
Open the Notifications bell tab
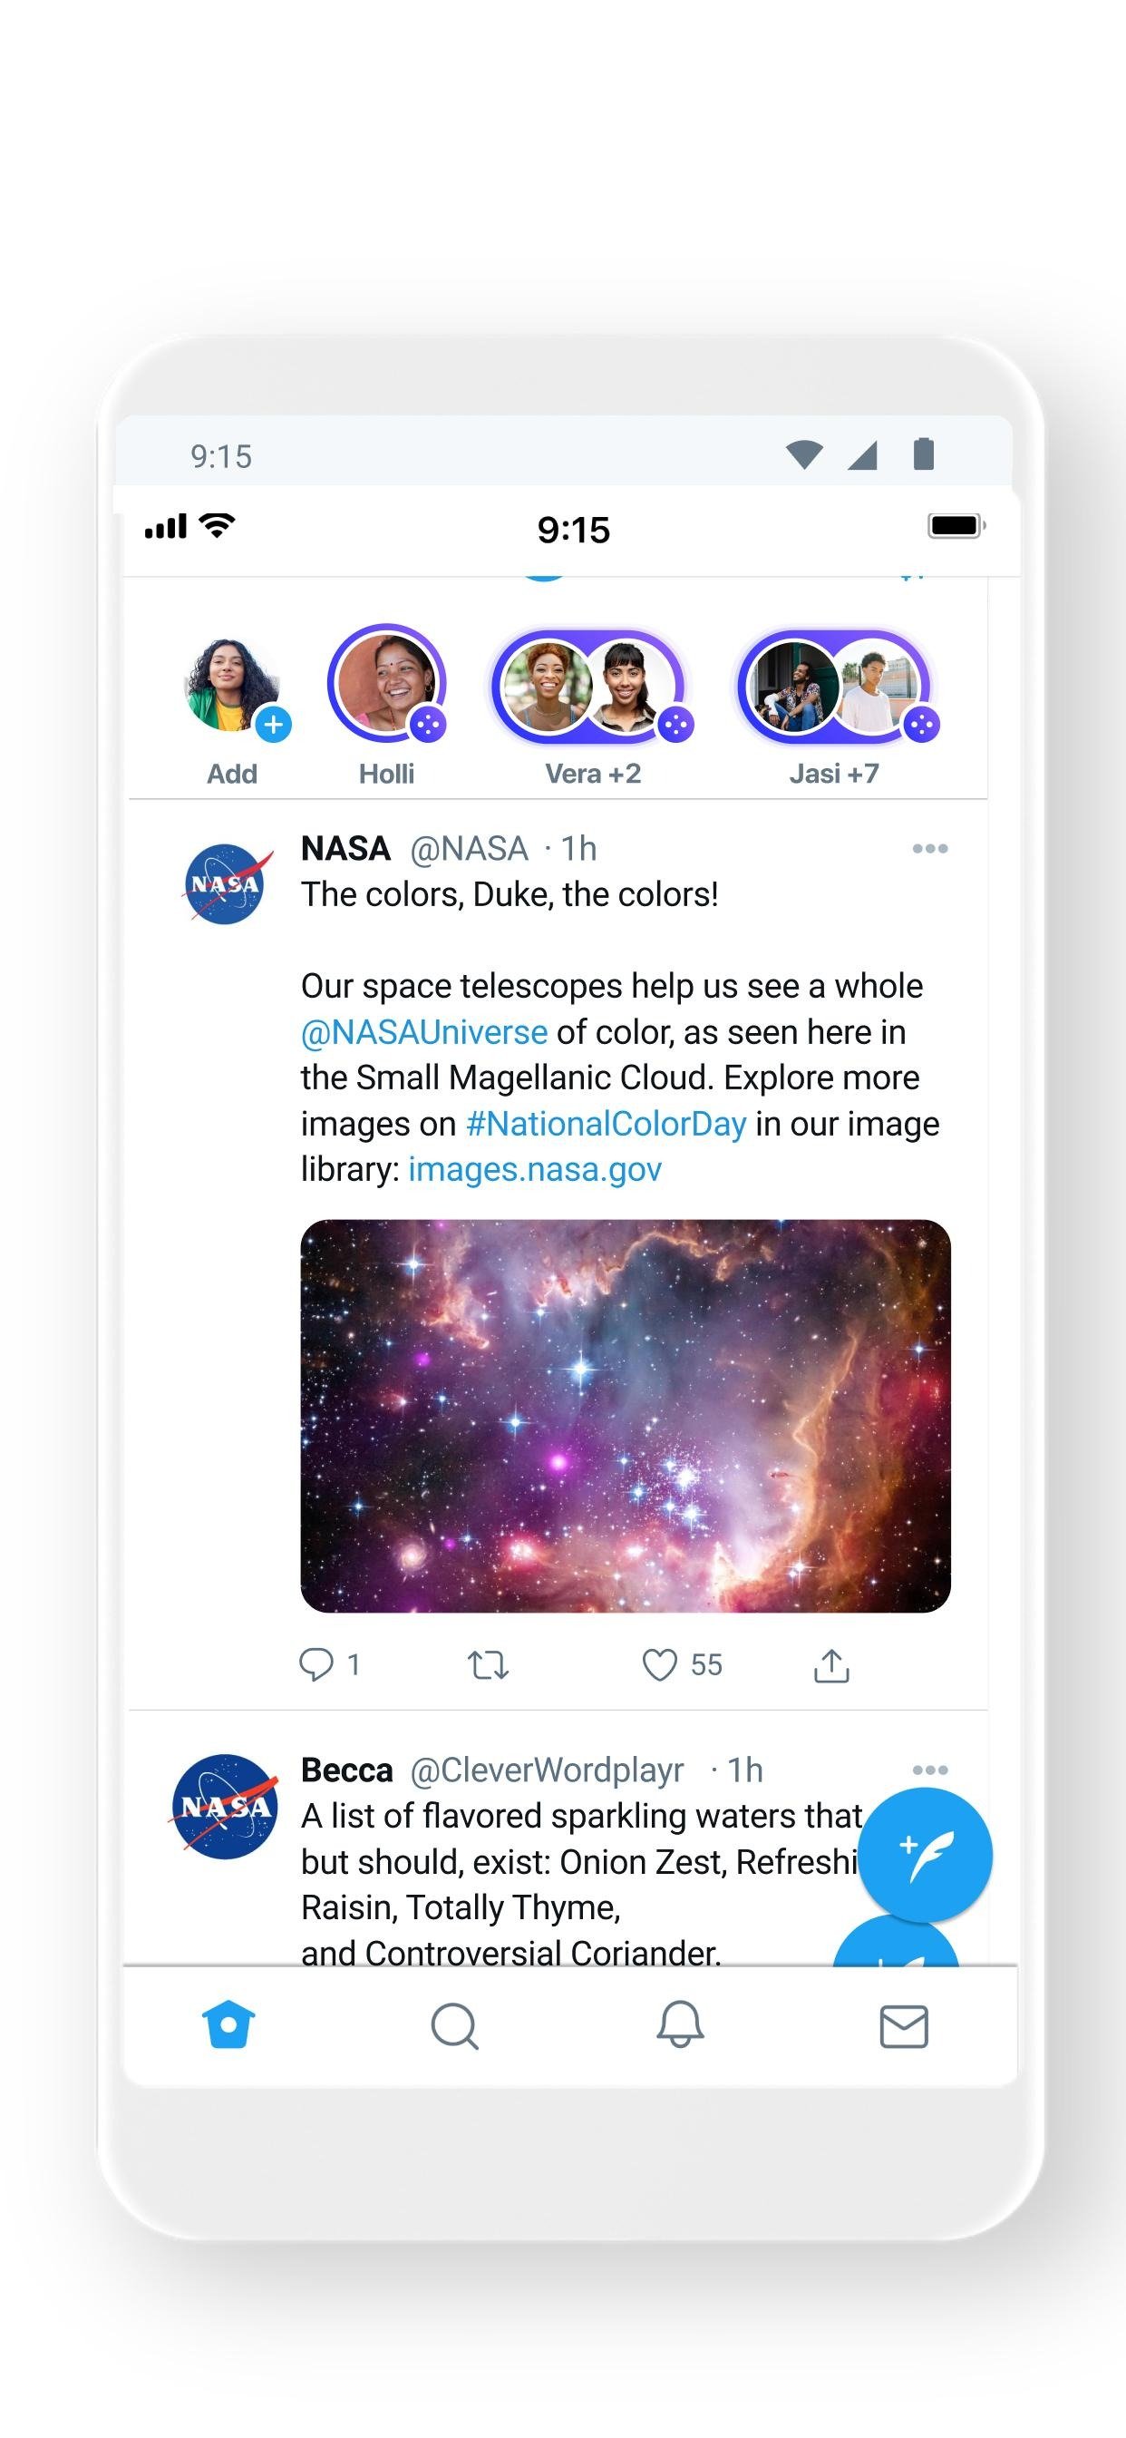point(680,2025)
